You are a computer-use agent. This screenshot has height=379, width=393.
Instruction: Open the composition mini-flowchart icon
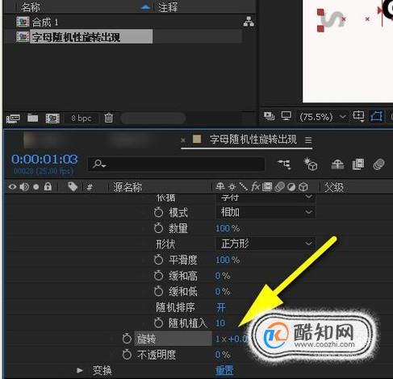click(x=284, y=164)
